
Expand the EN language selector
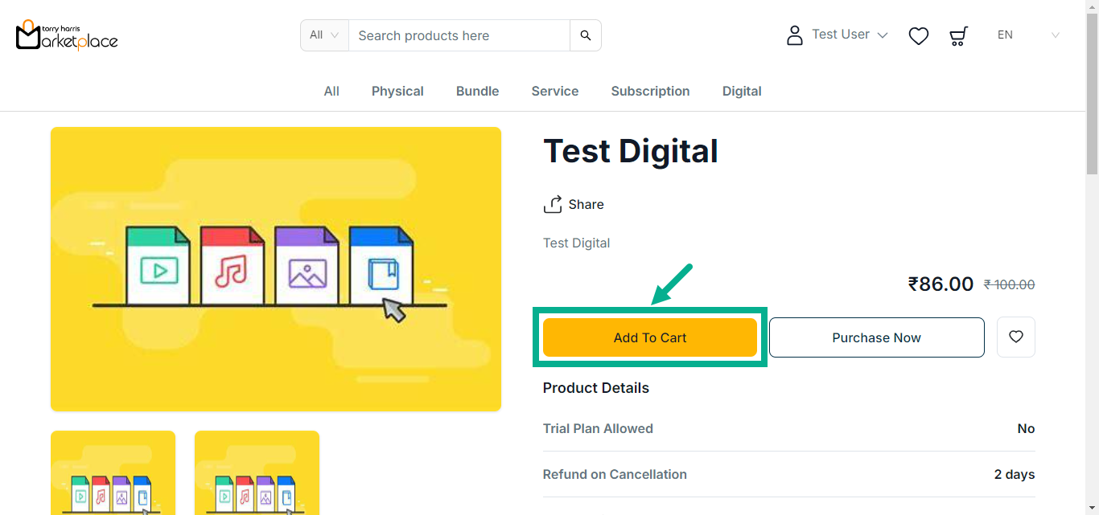pyautogui.click(x=1028, y=35)
